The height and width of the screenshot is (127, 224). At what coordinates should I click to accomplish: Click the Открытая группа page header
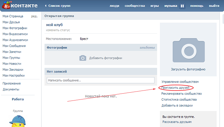(x=59, y=16)
